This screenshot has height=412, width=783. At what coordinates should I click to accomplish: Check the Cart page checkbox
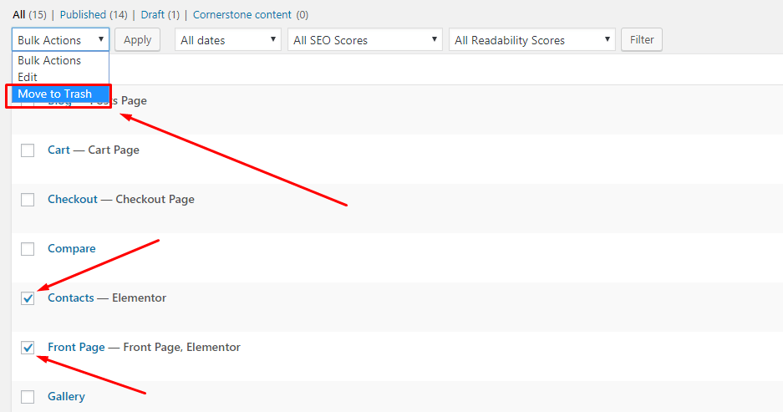(x=28, y=150)
